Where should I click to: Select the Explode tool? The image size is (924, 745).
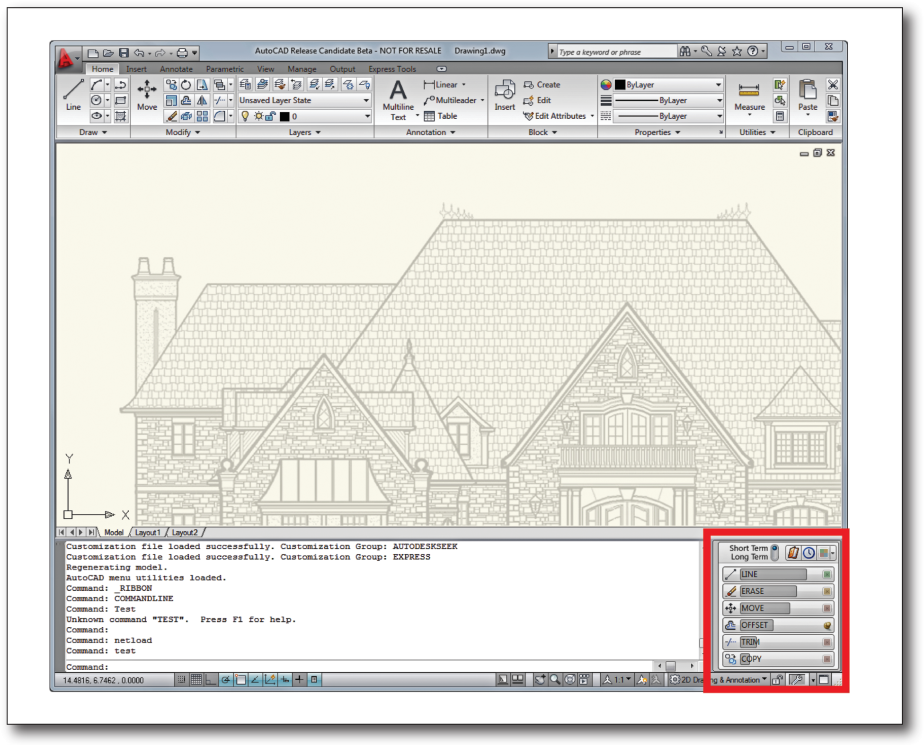point(186,116)
